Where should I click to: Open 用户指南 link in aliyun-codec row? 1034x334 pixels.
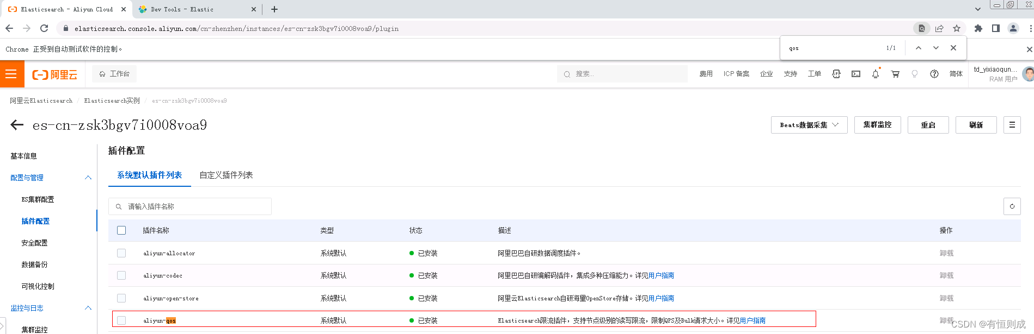coord(661,275)
